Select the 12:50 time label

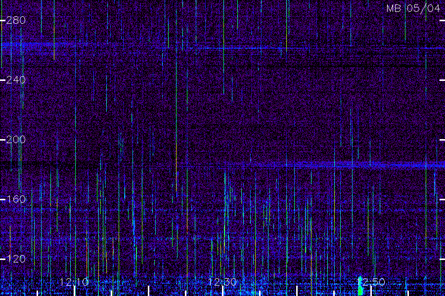[x=371, y=282]
